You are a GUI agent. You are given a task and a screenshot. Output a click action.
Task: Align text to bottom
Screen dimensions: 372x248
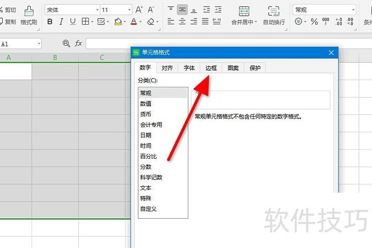(194, 10)
